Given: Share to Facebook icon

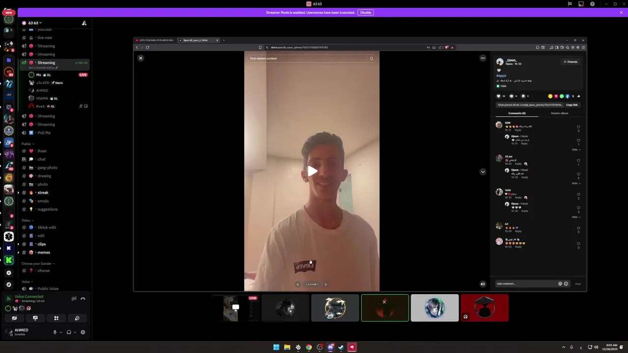Looking at the screenshot, I should pyautogui.click(x=567, y=96).
